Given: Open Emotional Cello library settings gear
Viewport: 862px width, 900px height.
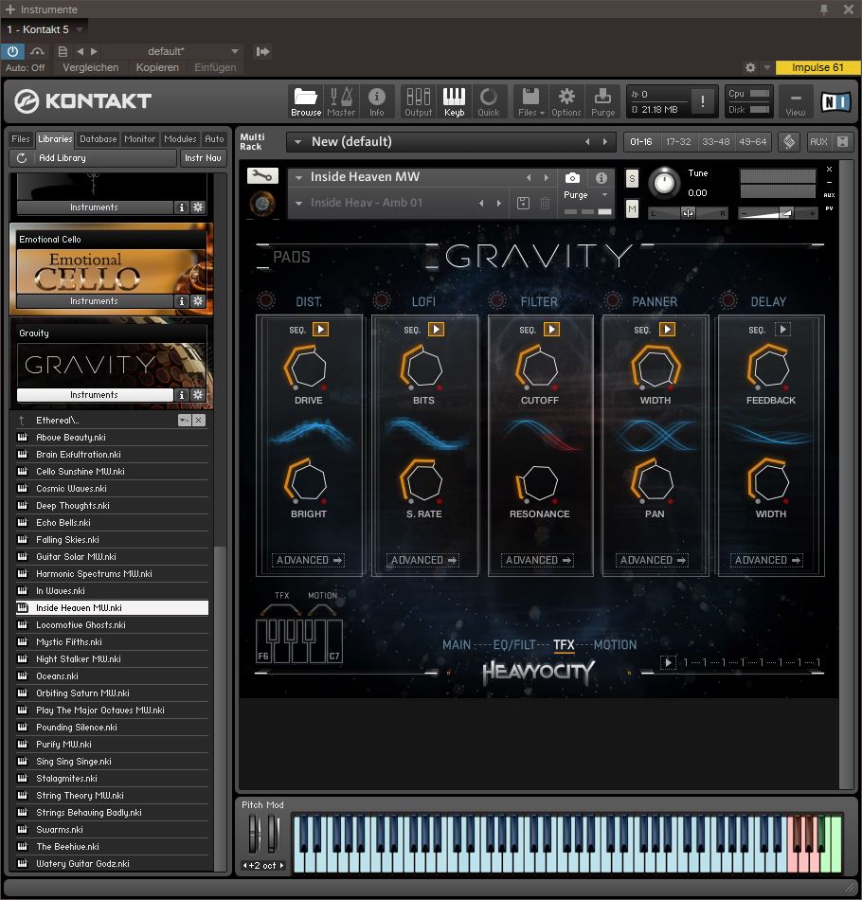Looking at the screenshot, I should [x=197, y=301].
